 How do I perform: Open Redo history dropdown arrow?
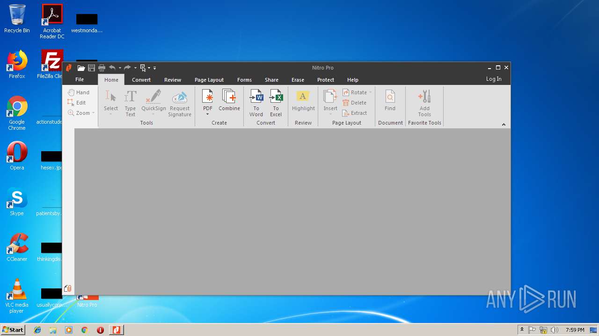tap(135, 68)
